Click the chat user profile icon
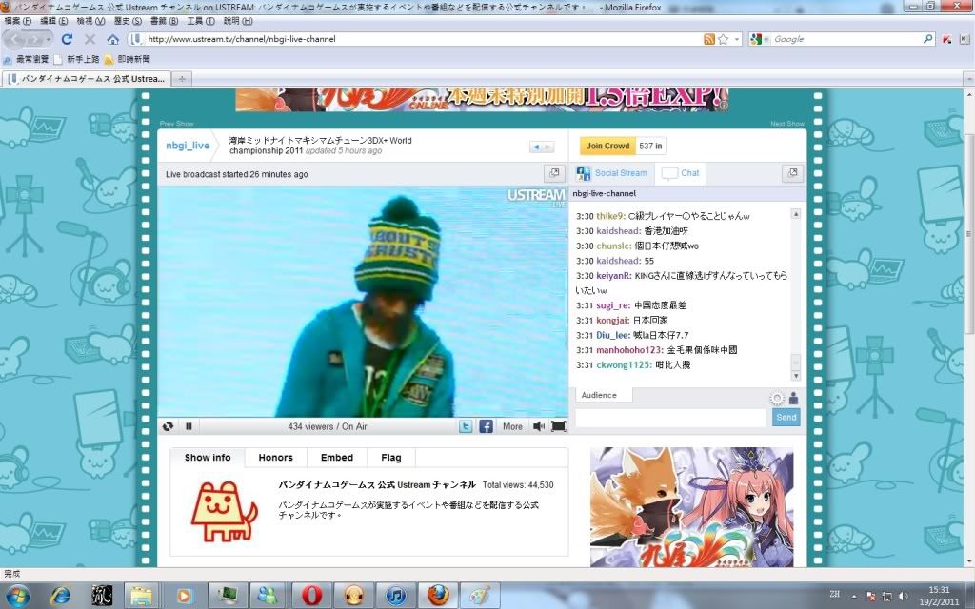This screenshot has height=609, width=975. click(x=793, y=399)
